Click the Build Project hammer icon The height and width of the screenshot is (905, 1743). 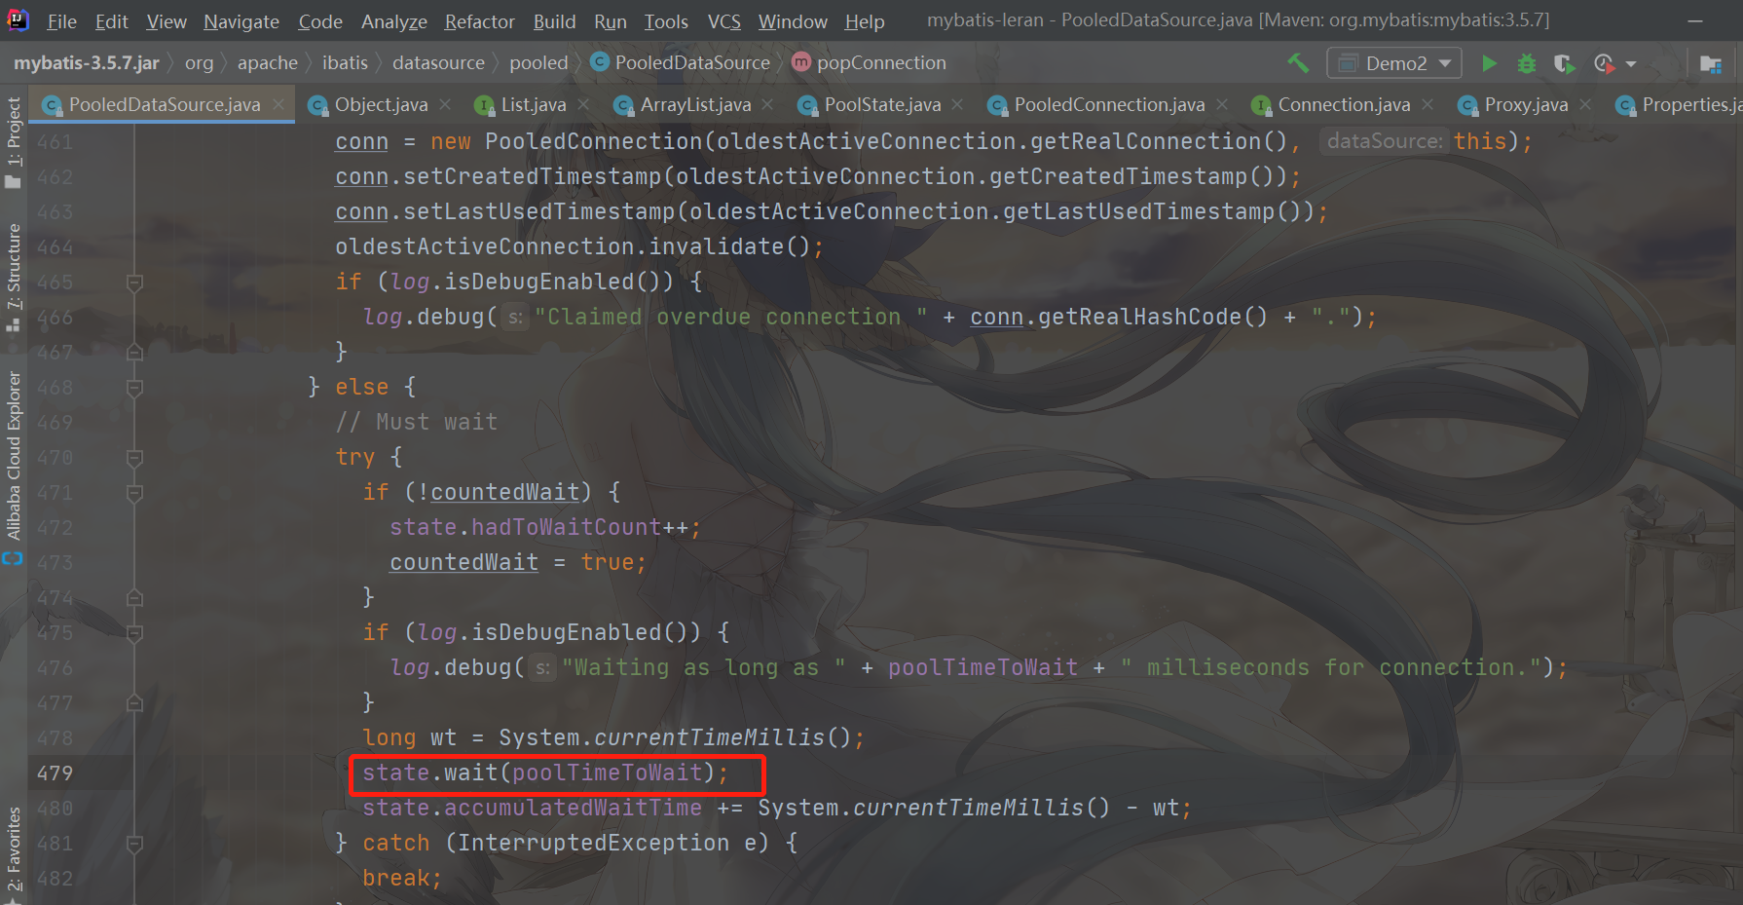pos(1298,63)
